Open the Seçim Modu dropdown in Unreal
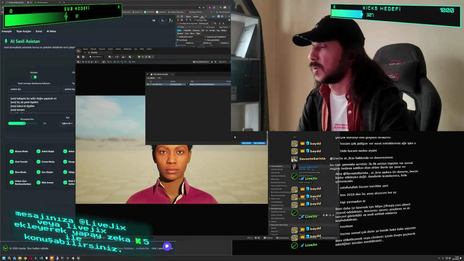464x261 pixels. [96, 57]
